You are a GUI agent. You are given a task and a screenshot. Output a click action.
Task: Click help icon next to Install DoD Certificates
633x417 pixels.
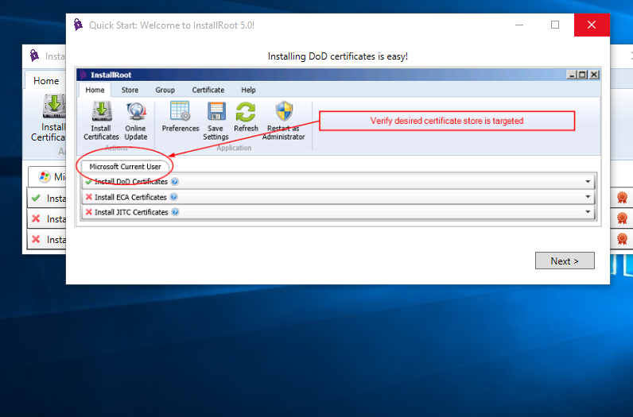tap(174, 181)
